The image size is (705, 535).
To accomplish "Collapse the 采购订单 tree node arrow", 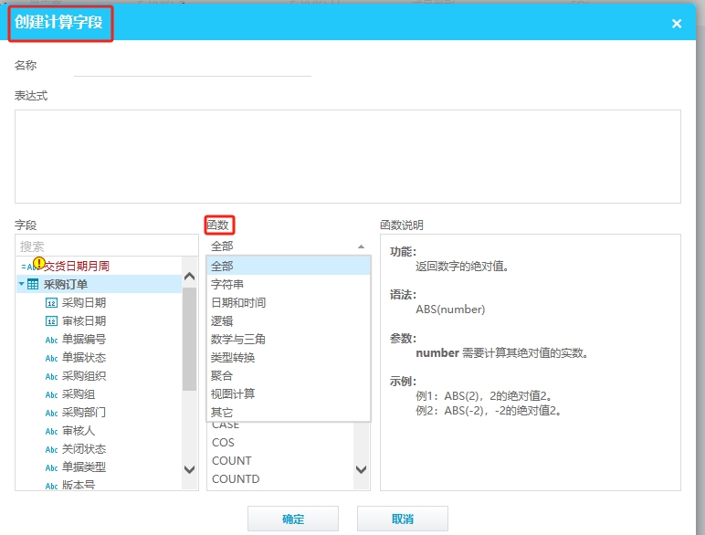I will 21,285.
